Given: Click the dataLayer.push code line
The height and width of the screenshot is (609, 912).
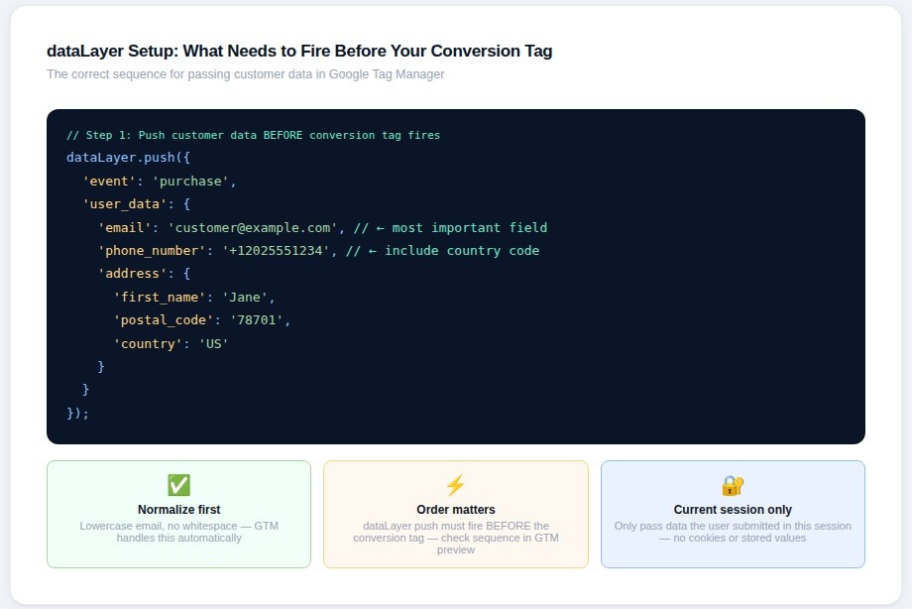Looking at the screenshot, I should [128, 158].
